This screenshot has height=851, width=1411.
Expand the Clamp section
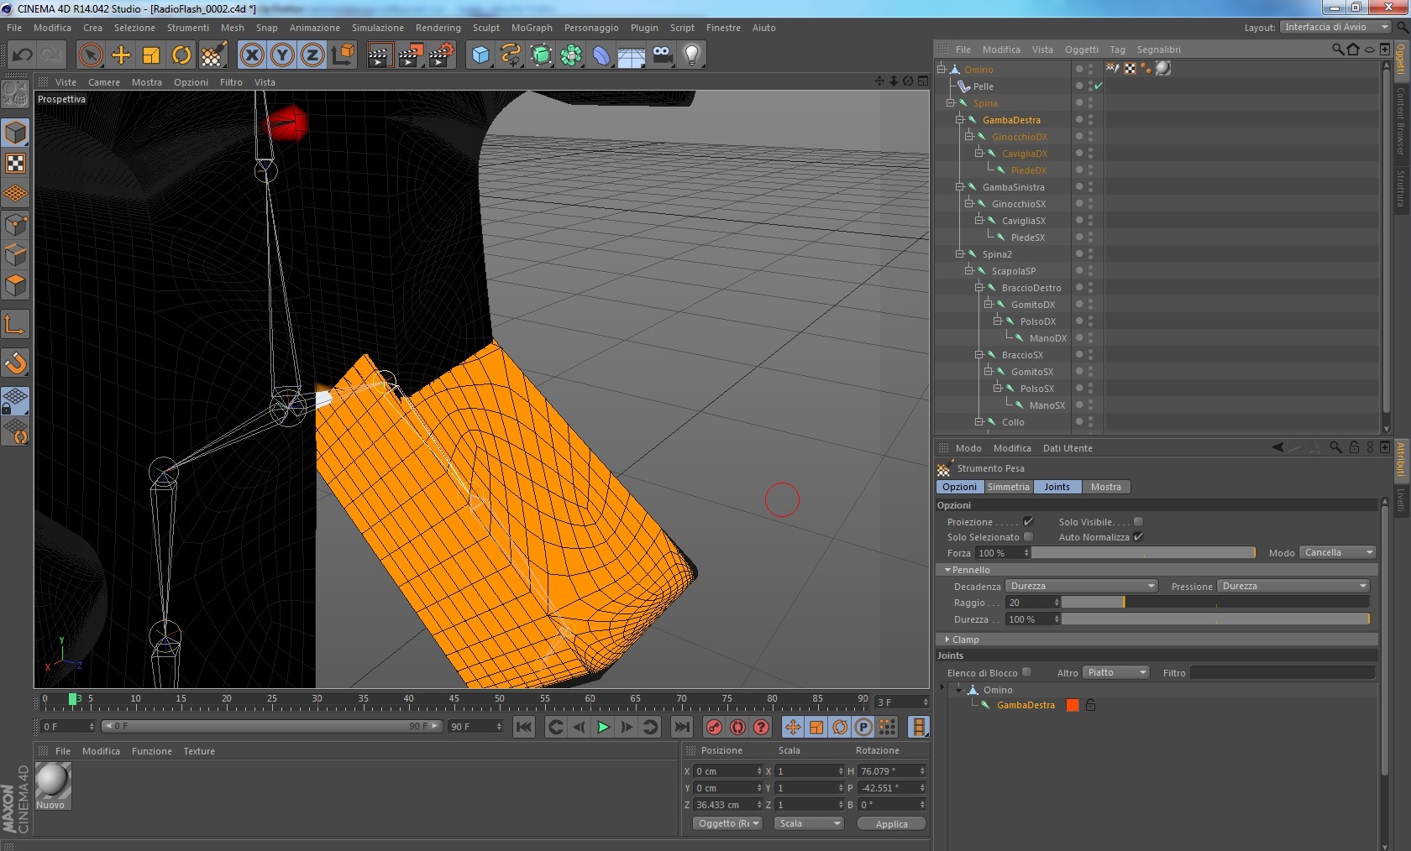(964, 640)
